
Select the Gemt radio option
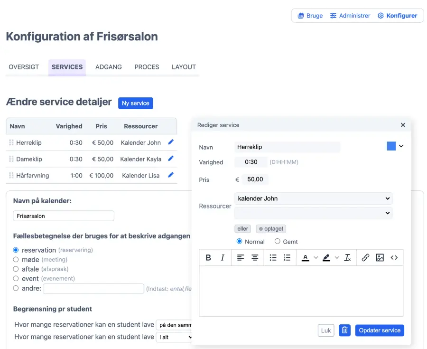[278, 241]
